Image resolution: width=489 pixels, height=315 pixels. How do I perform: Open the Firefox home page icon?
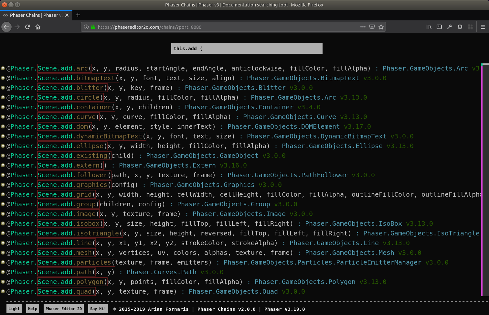38,27
